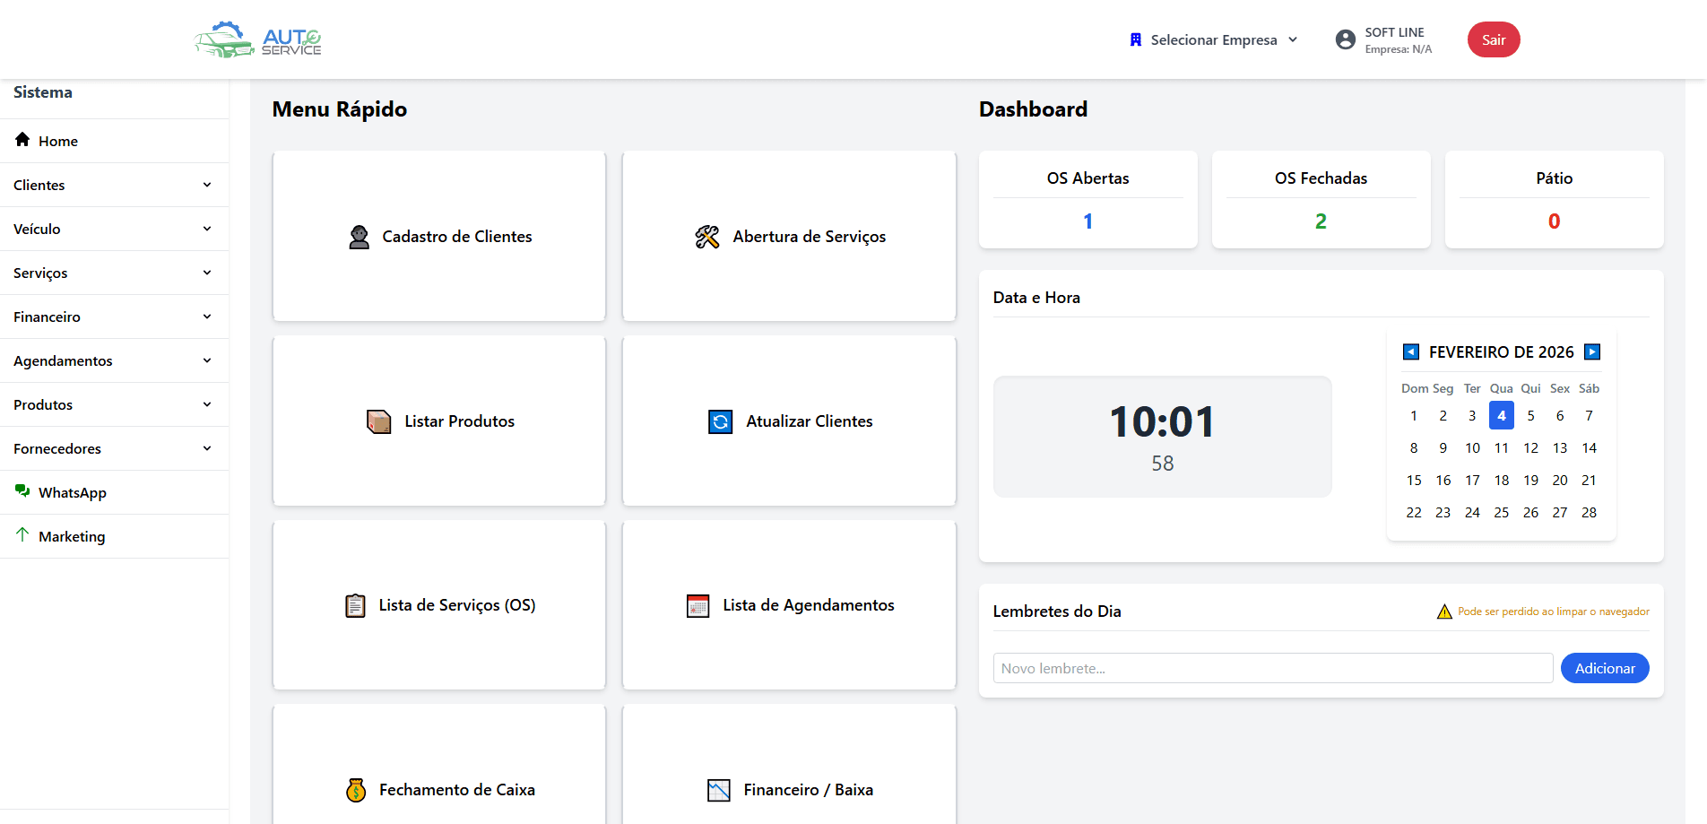Open the Atualizar Clientes card

(x=790, y=421)
